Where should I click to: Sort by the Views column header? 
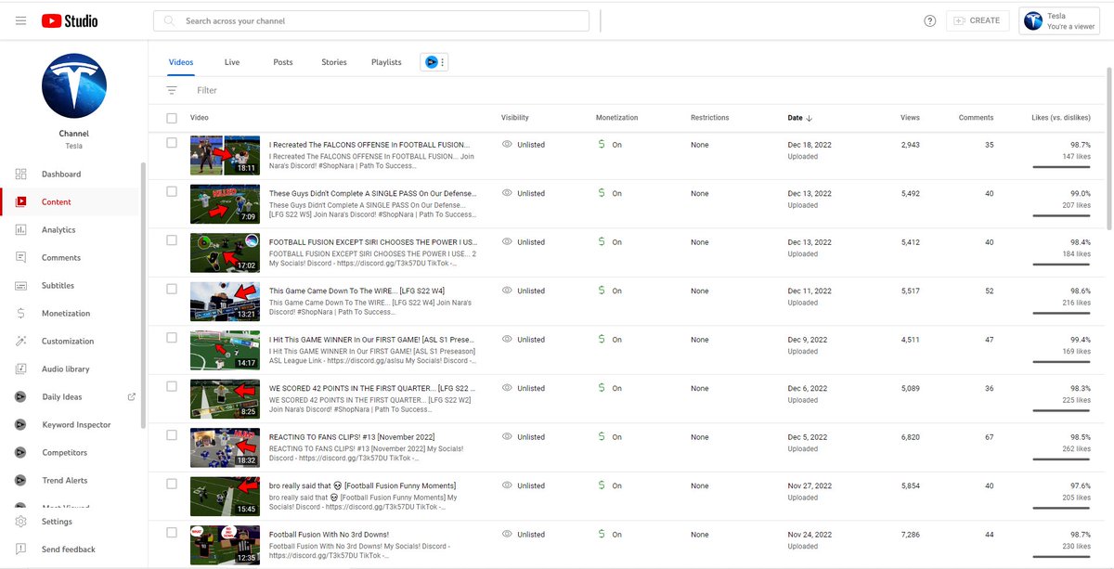[910, 118]
